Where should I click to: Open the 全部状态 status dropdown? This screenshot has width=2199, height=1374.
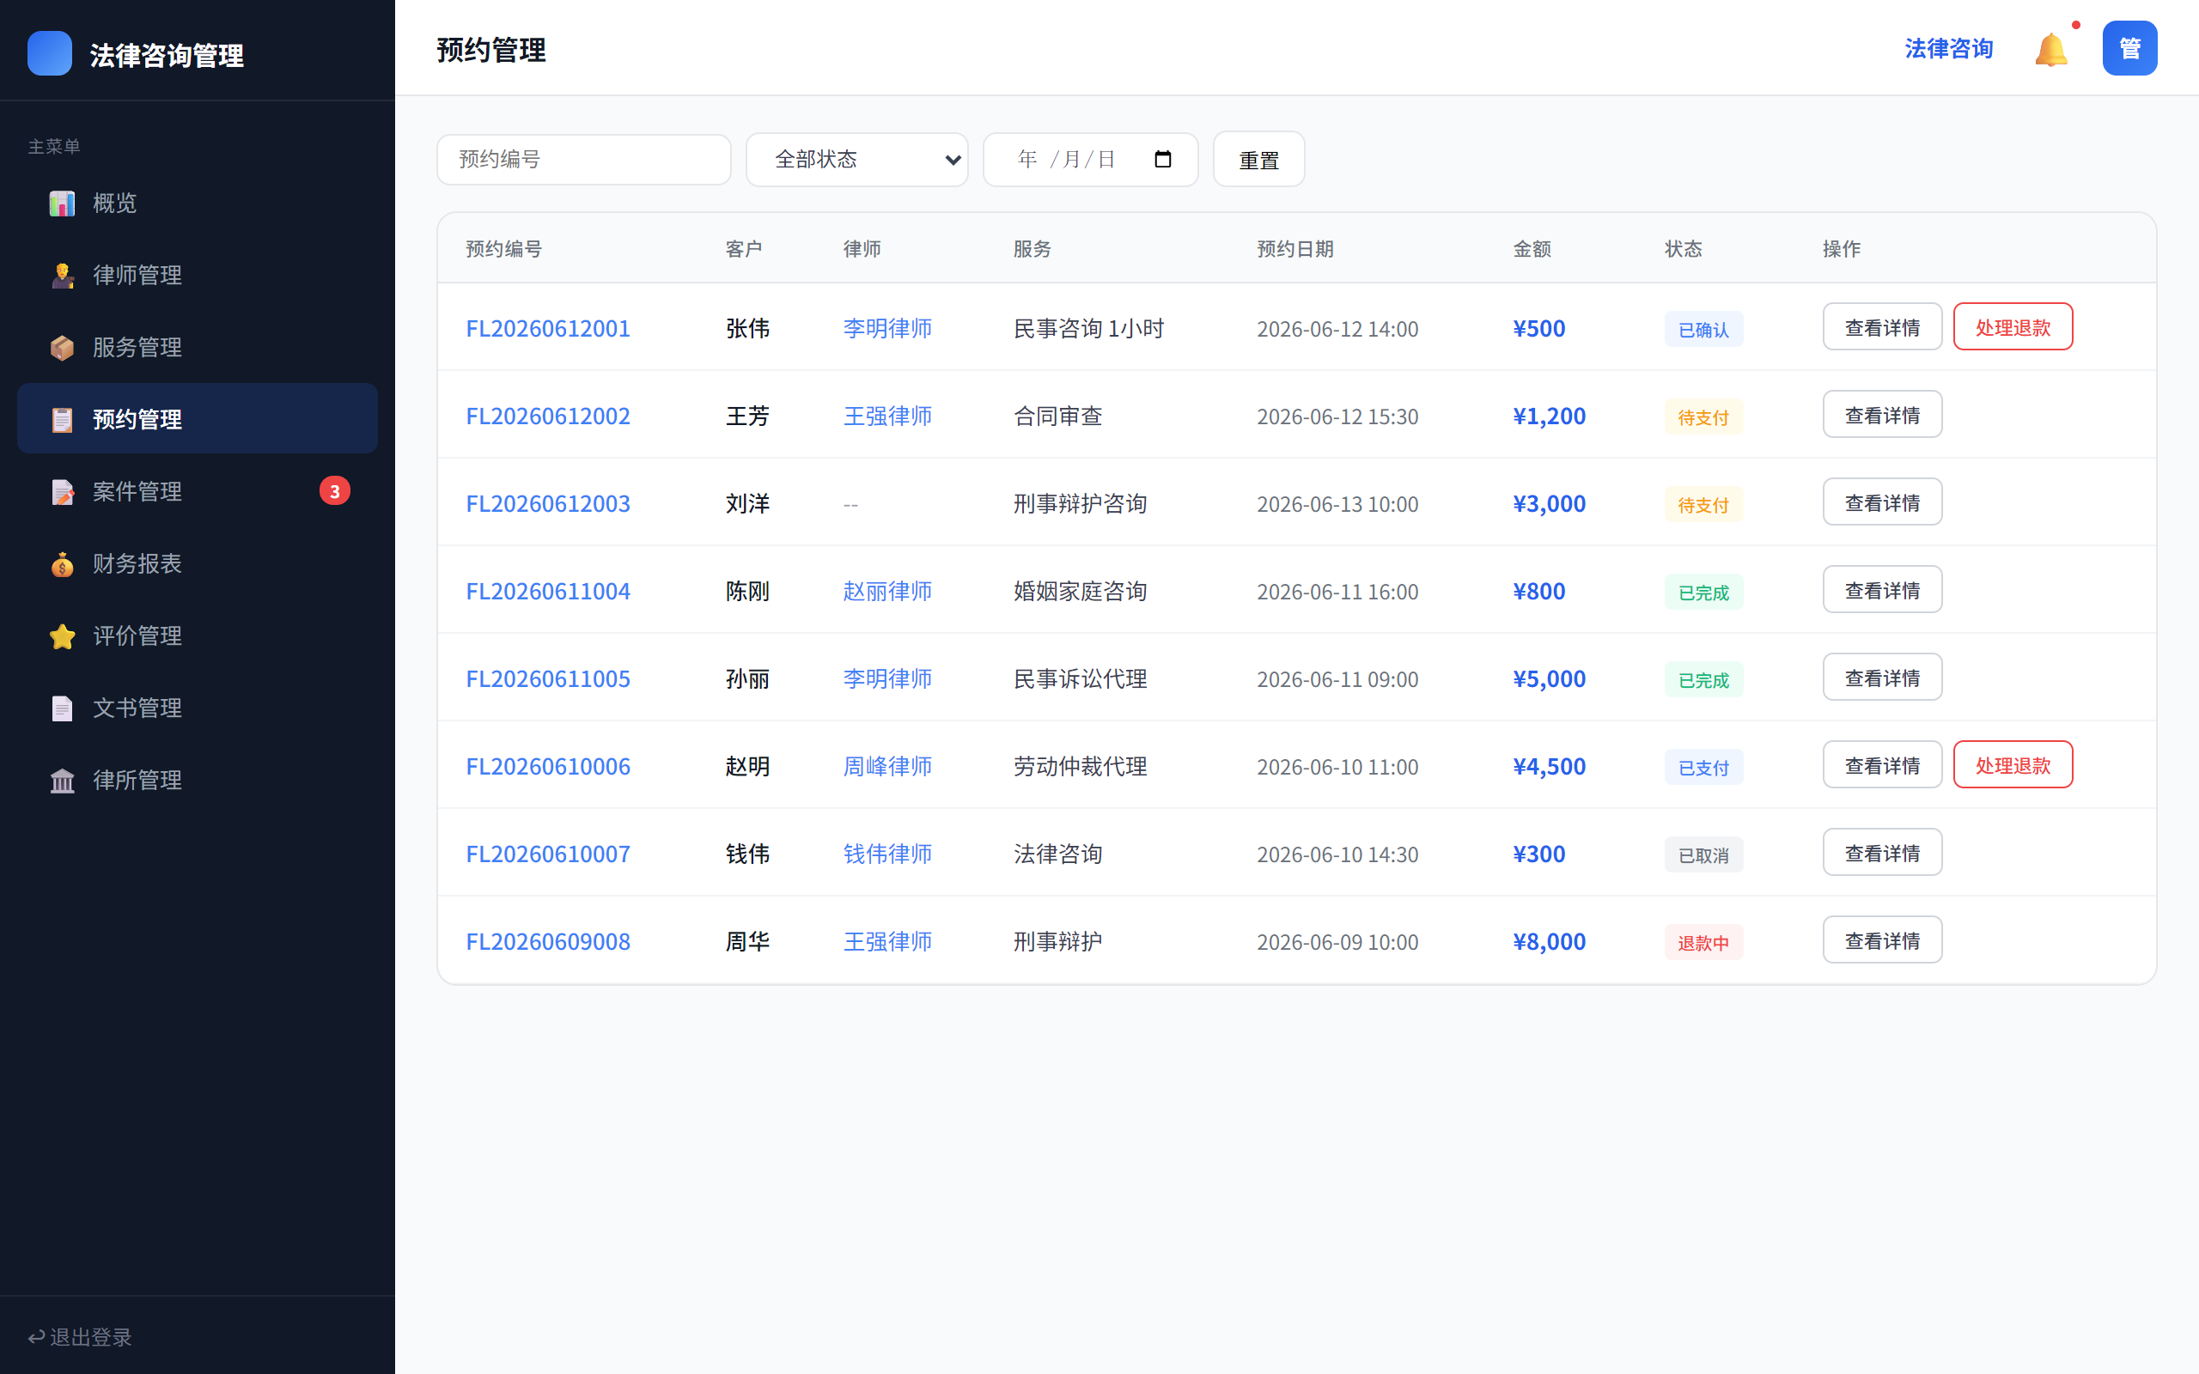857,159
